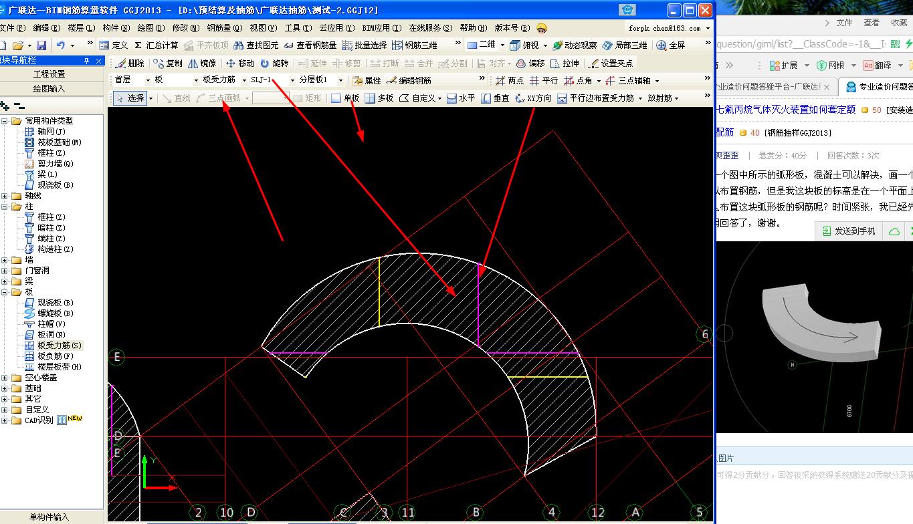Click 批量选择 batch select tool
The image size is (913, 524).
pos(365,45)
